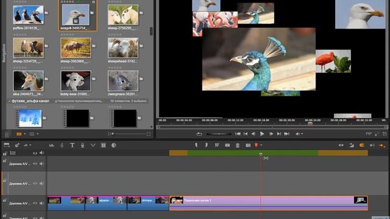This screenshot has height=219, width=390.
Task: Click the track sync icon in header
Action: 13,153
